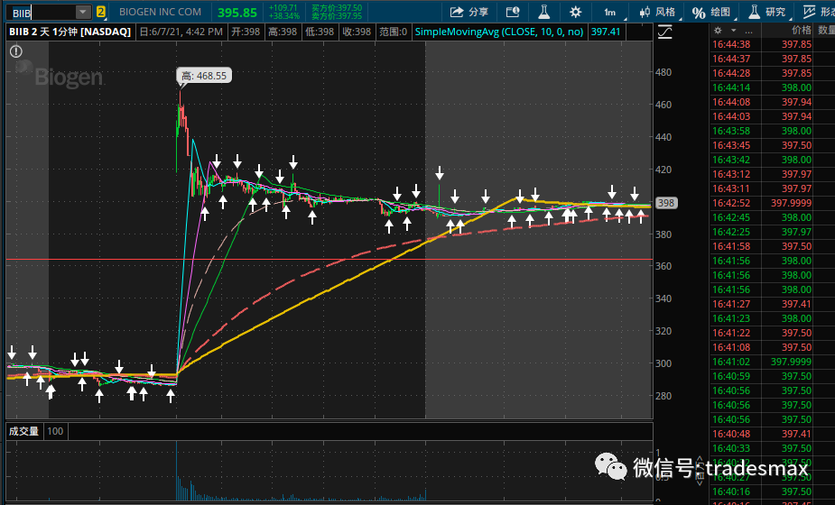Screen dimensions: 835x505
Task: Open the time and sales gear icon
Action: pyautogui.click(x=718, y=31)
